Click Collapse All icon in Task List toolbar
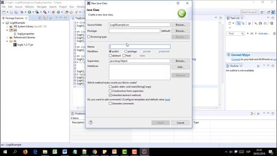 pyautogui.click(x=265, y=23)
